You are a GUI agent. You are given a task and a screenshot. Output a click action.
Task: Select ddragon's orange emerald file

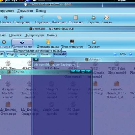click(x=73, y=90)
